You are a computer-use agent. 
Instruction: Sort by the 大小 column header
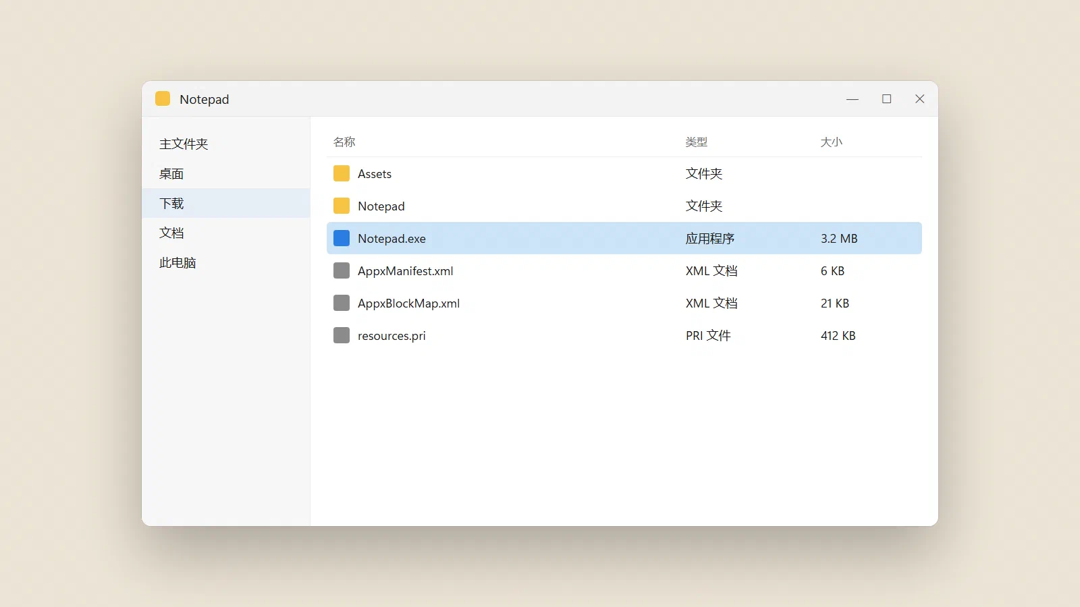(832, 142)
